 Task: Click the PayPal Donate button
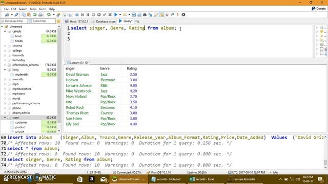[x=319, y=9]
